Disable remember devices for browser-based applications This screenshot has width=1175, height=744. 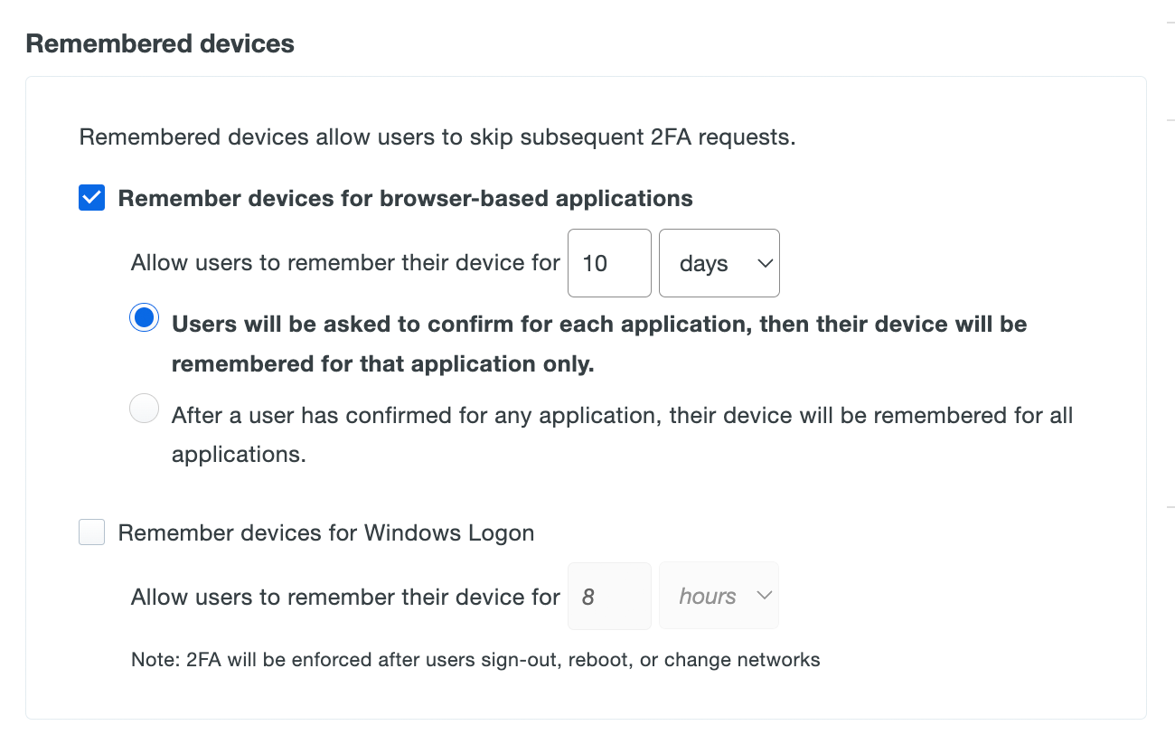point(91,197)
